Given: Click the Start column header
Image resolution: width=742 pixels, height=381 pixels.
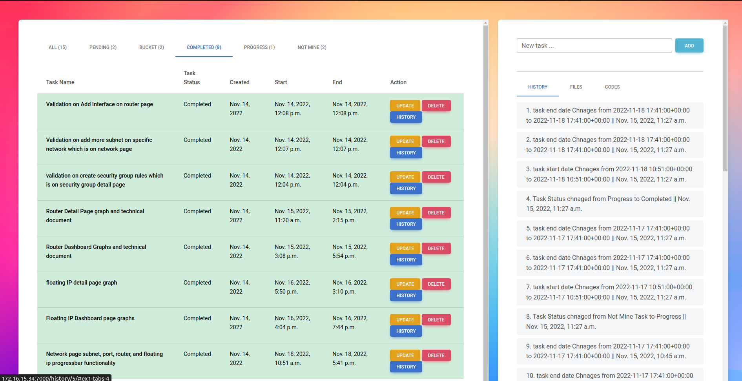Looking at the screenshot, I should (281, 82).
